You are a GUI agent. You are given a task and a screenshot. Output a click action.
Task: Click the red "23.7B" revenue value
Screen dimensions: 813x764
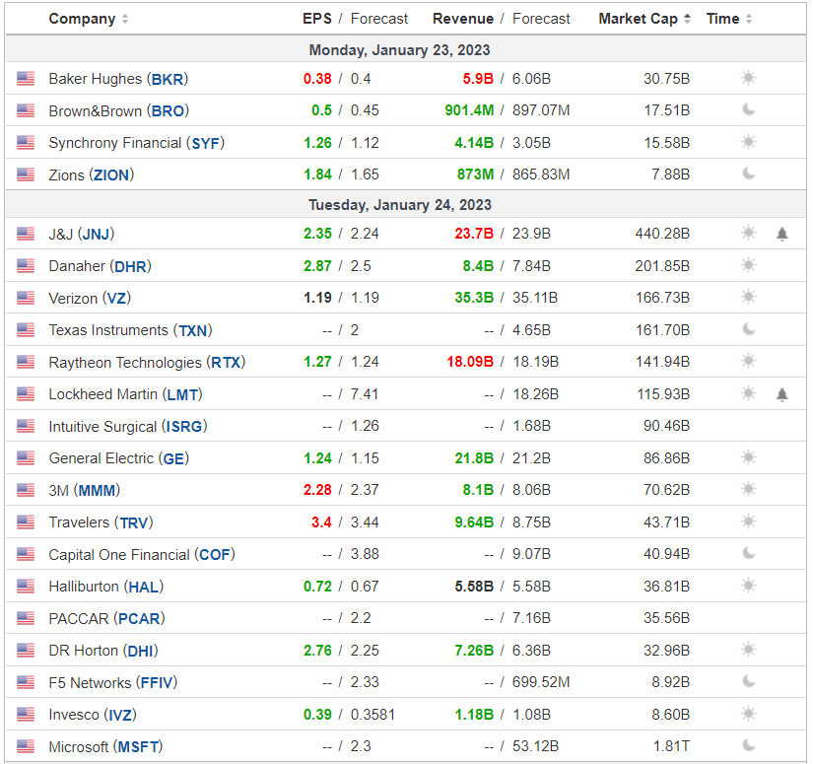[474, 234]
